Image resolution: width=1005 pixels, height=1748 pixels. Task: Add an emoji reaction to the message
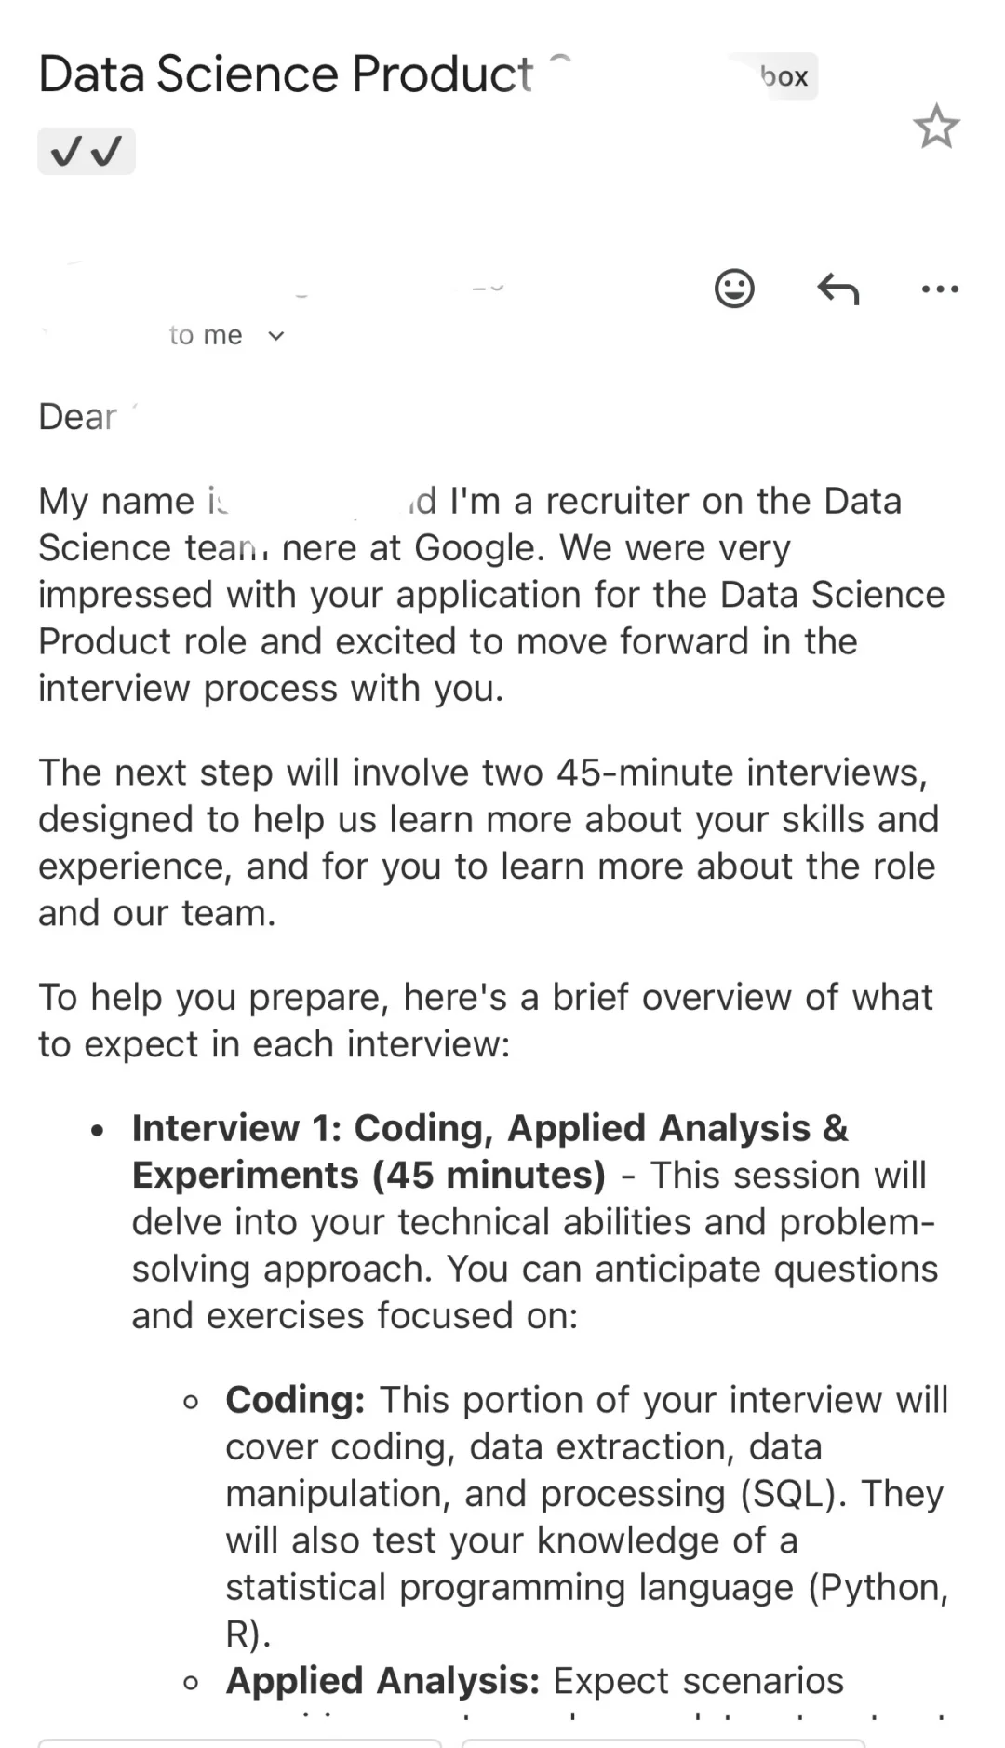[734, 289]
